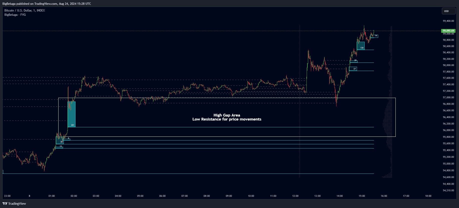Click the 09:00 time axis label

coord(229,196)
